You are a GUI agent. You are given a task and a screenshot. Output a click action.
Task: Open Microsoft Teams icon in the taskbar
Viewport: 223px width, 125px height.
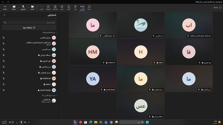[x=75, y=122]
